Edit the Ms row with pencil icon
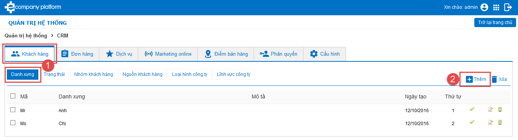The width and height of the screenshot is (518, 140). tap(490, 122)
